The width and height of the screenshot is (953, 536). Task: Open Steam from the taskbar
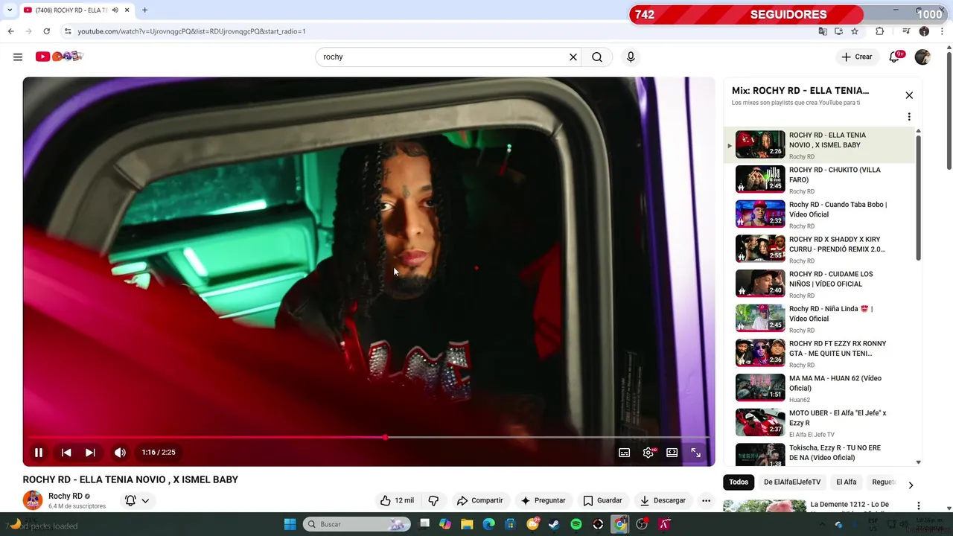point(554,524)
